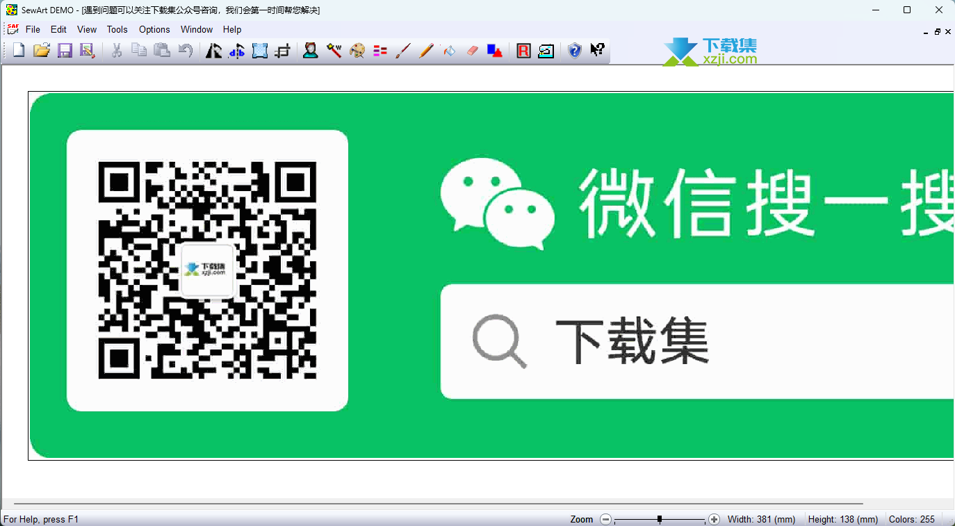This screenshot has width=955, height=526.
Task: Open the Tools menu
Action: 117,29
